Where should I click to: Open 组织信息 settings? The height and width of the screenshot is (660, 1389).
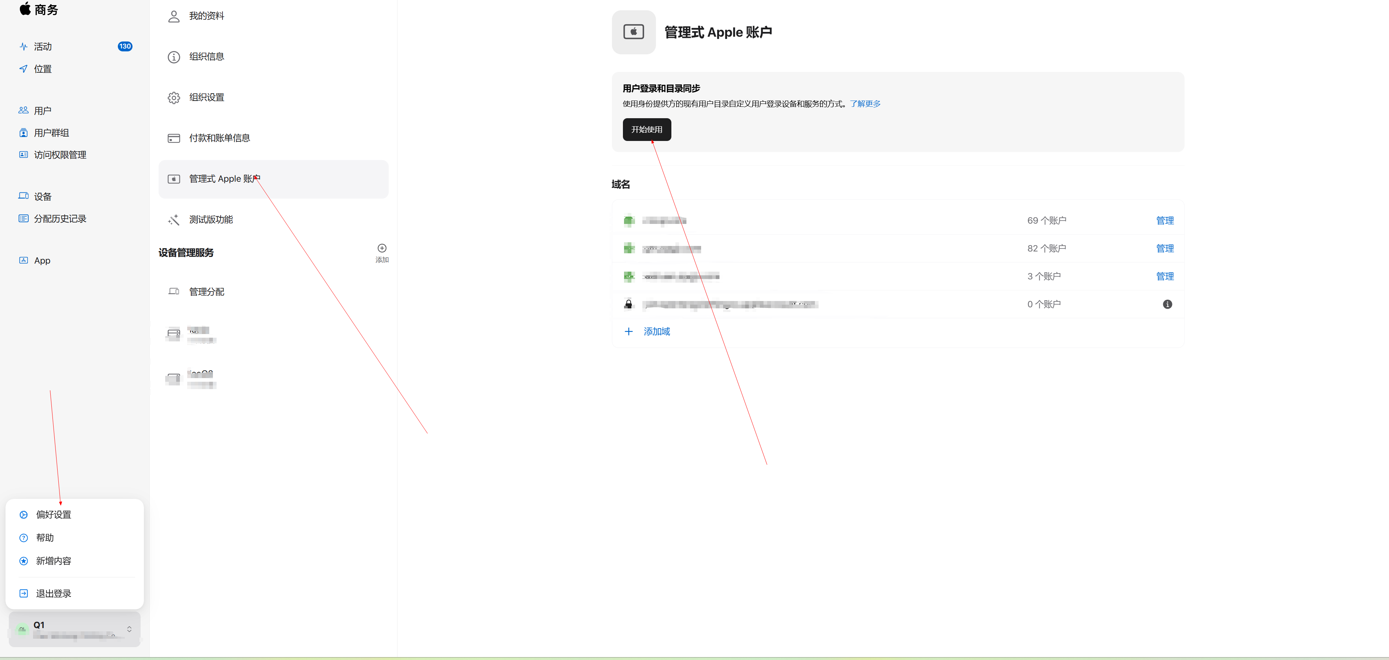(x=273, y=57)
